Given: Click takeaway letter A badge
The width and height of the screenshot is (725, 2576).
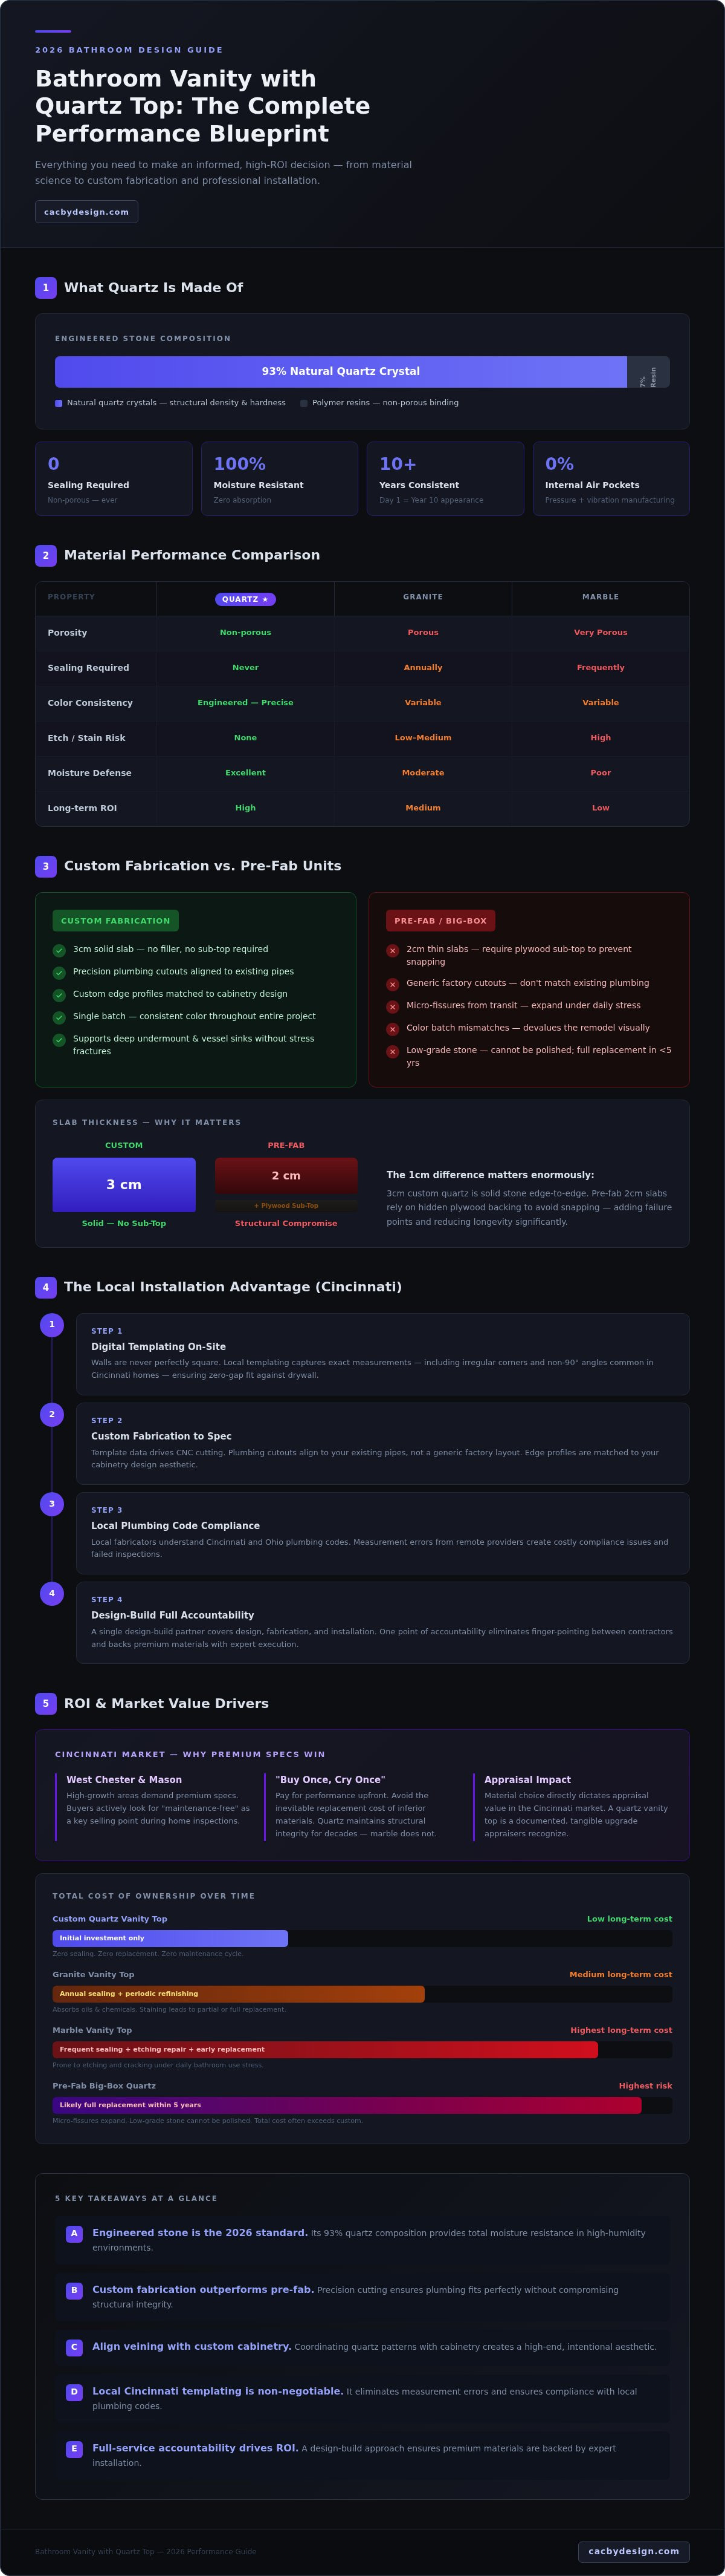Looking at the screenshot, I should (74, 2233).
